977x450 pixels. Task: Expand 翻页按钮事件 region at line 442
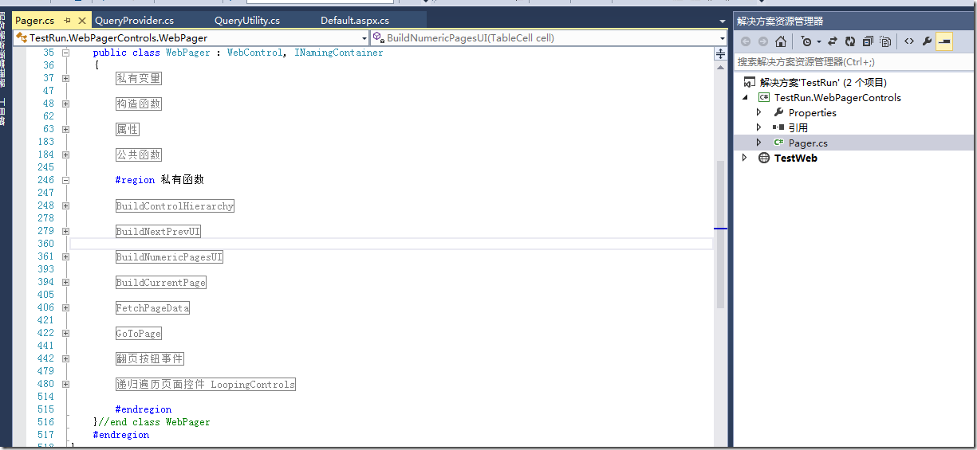pyautogui.click(x=65, y=358)
